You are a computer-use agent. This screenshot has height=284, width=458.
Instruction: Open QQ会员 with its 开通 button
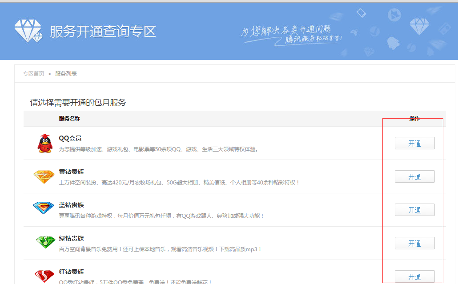pos(414,143)
